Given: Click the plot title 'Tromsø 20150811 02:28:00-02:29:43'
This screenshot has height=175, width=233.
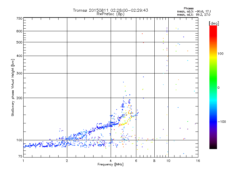Looking at the screenshot, I should 110,10.
